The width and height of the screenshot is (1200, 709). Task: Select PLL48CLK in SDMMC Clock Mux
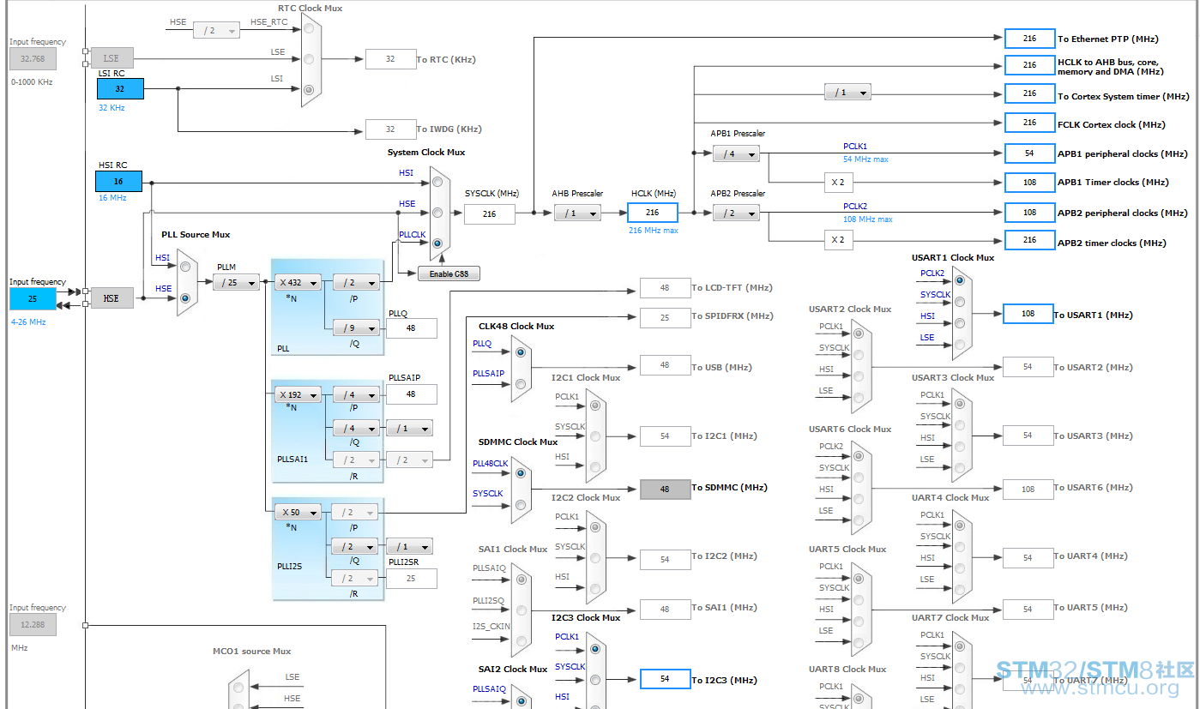coord(520,472)
